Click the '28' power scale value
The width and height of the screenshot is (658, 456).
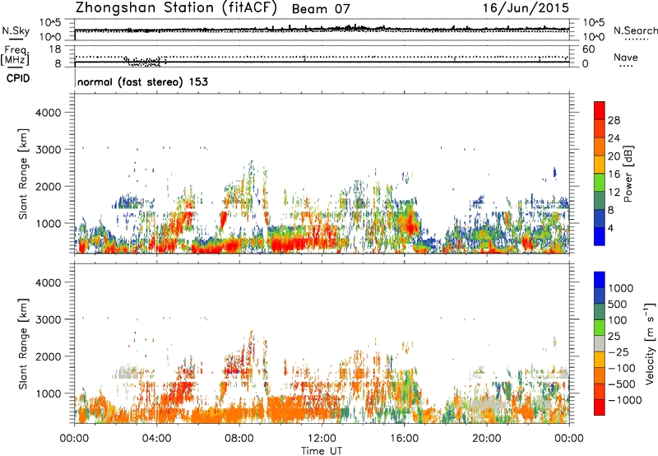tap(614, 120)
